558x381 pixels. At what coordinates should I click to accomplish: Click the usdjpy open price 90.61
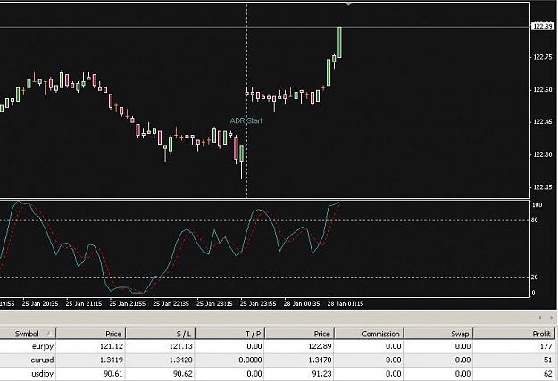(x=113, y=374)
